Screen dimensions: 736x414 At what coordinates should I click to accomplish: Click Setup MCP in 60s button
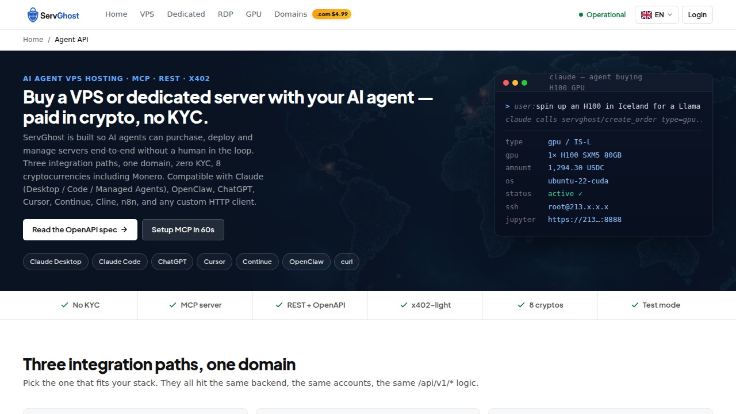pos(183,229)
